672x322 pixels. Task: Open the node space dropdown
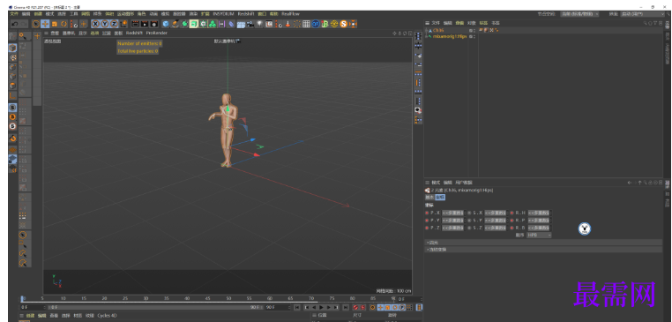(x=580, y=14)
